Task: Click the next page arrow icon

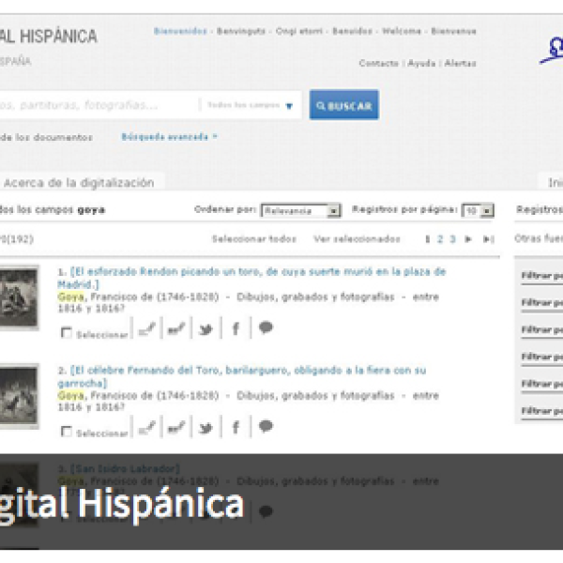Action: (x=468, y=239)
